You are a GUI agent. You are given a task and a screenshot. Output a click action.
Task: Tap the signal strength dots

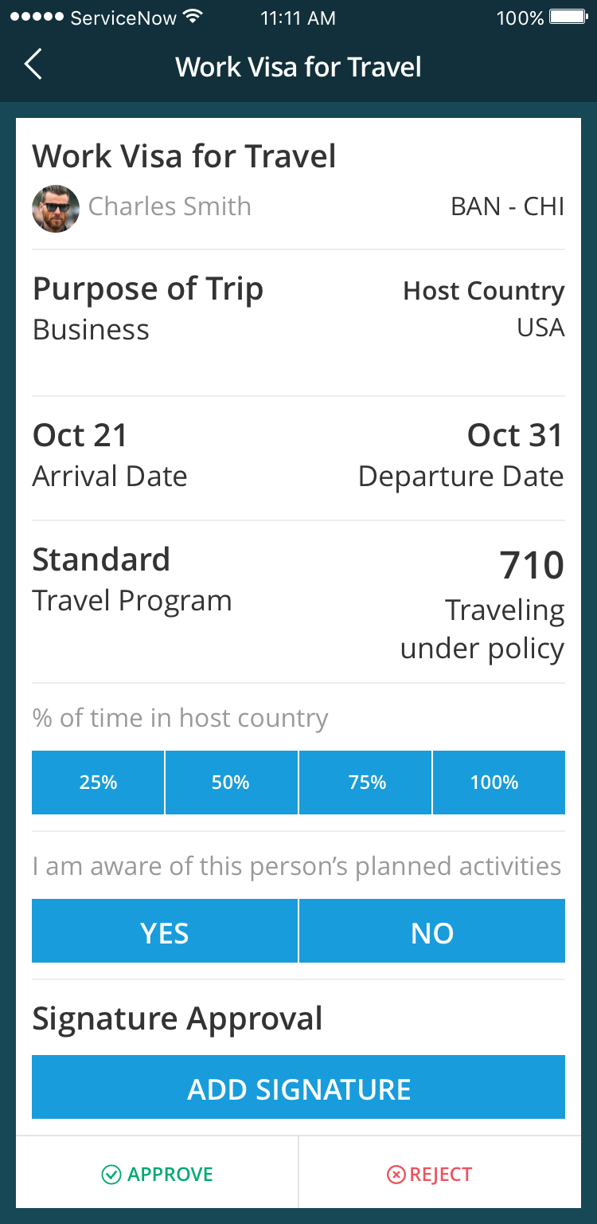pyautogui.click(x=37, y=18)
